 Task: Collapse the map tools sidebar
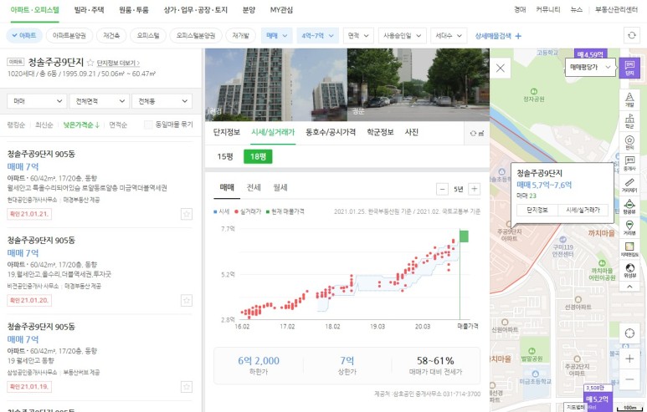629,287
